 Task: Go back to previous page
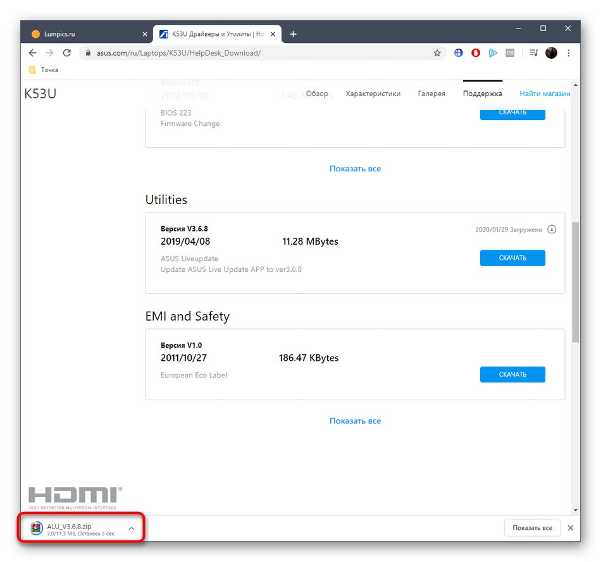click(32, 53)
